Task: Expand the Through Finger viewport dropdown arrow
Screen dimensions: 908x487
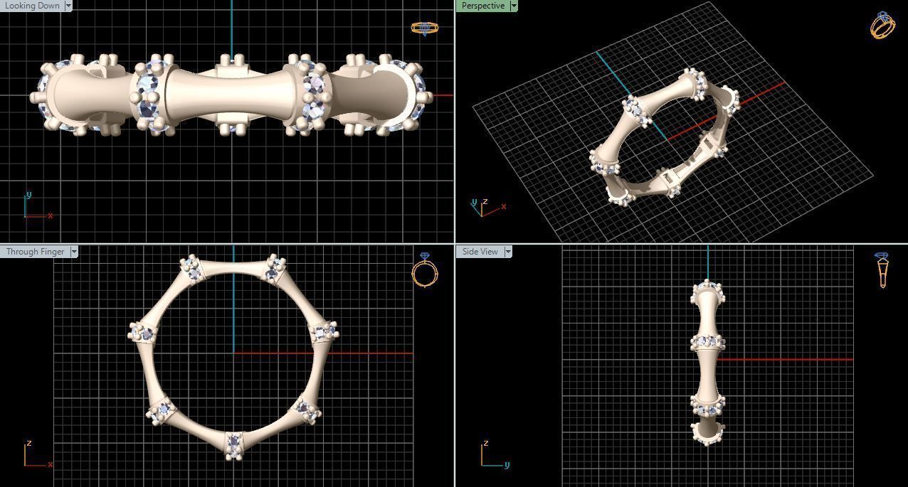Action: (74, 252)
